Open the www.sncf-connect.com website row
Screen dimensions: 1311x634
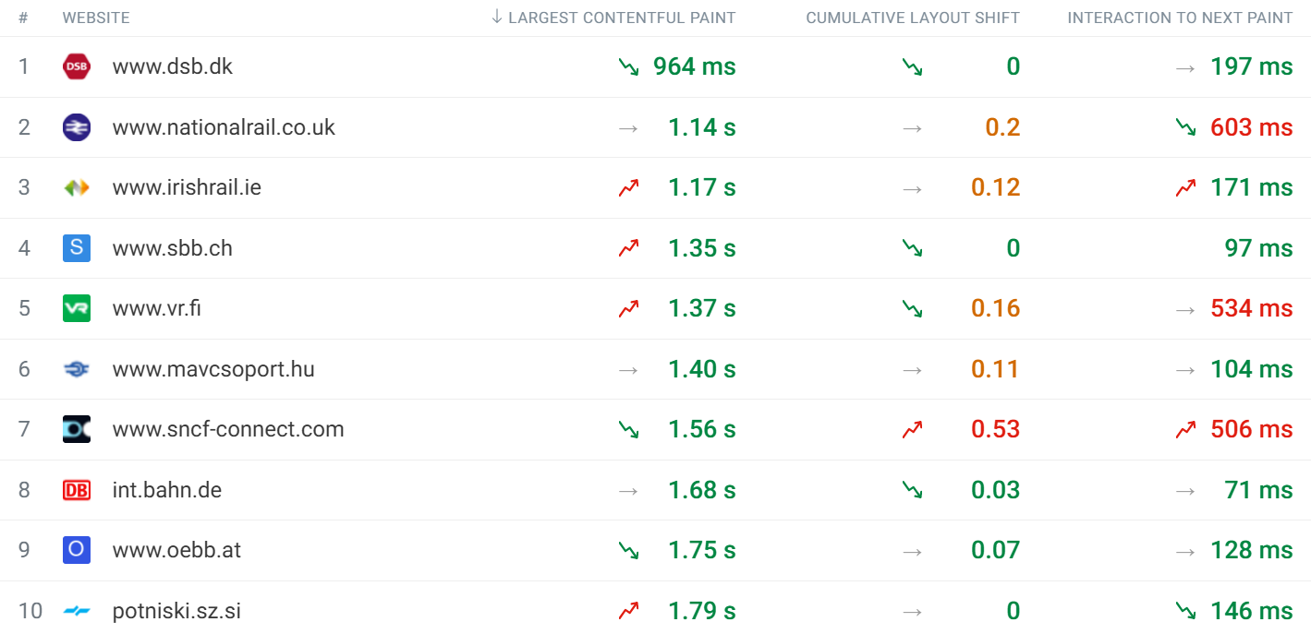[655, 429]
